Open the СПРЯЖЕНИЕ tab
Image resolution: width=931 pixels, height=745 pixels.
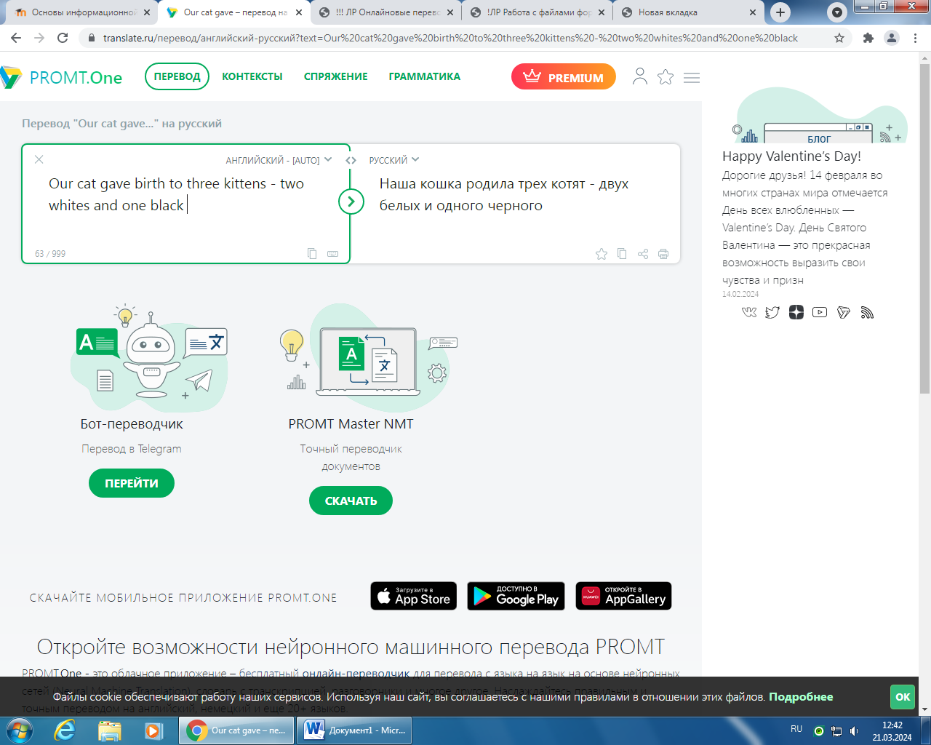click(x=336, y=76)
